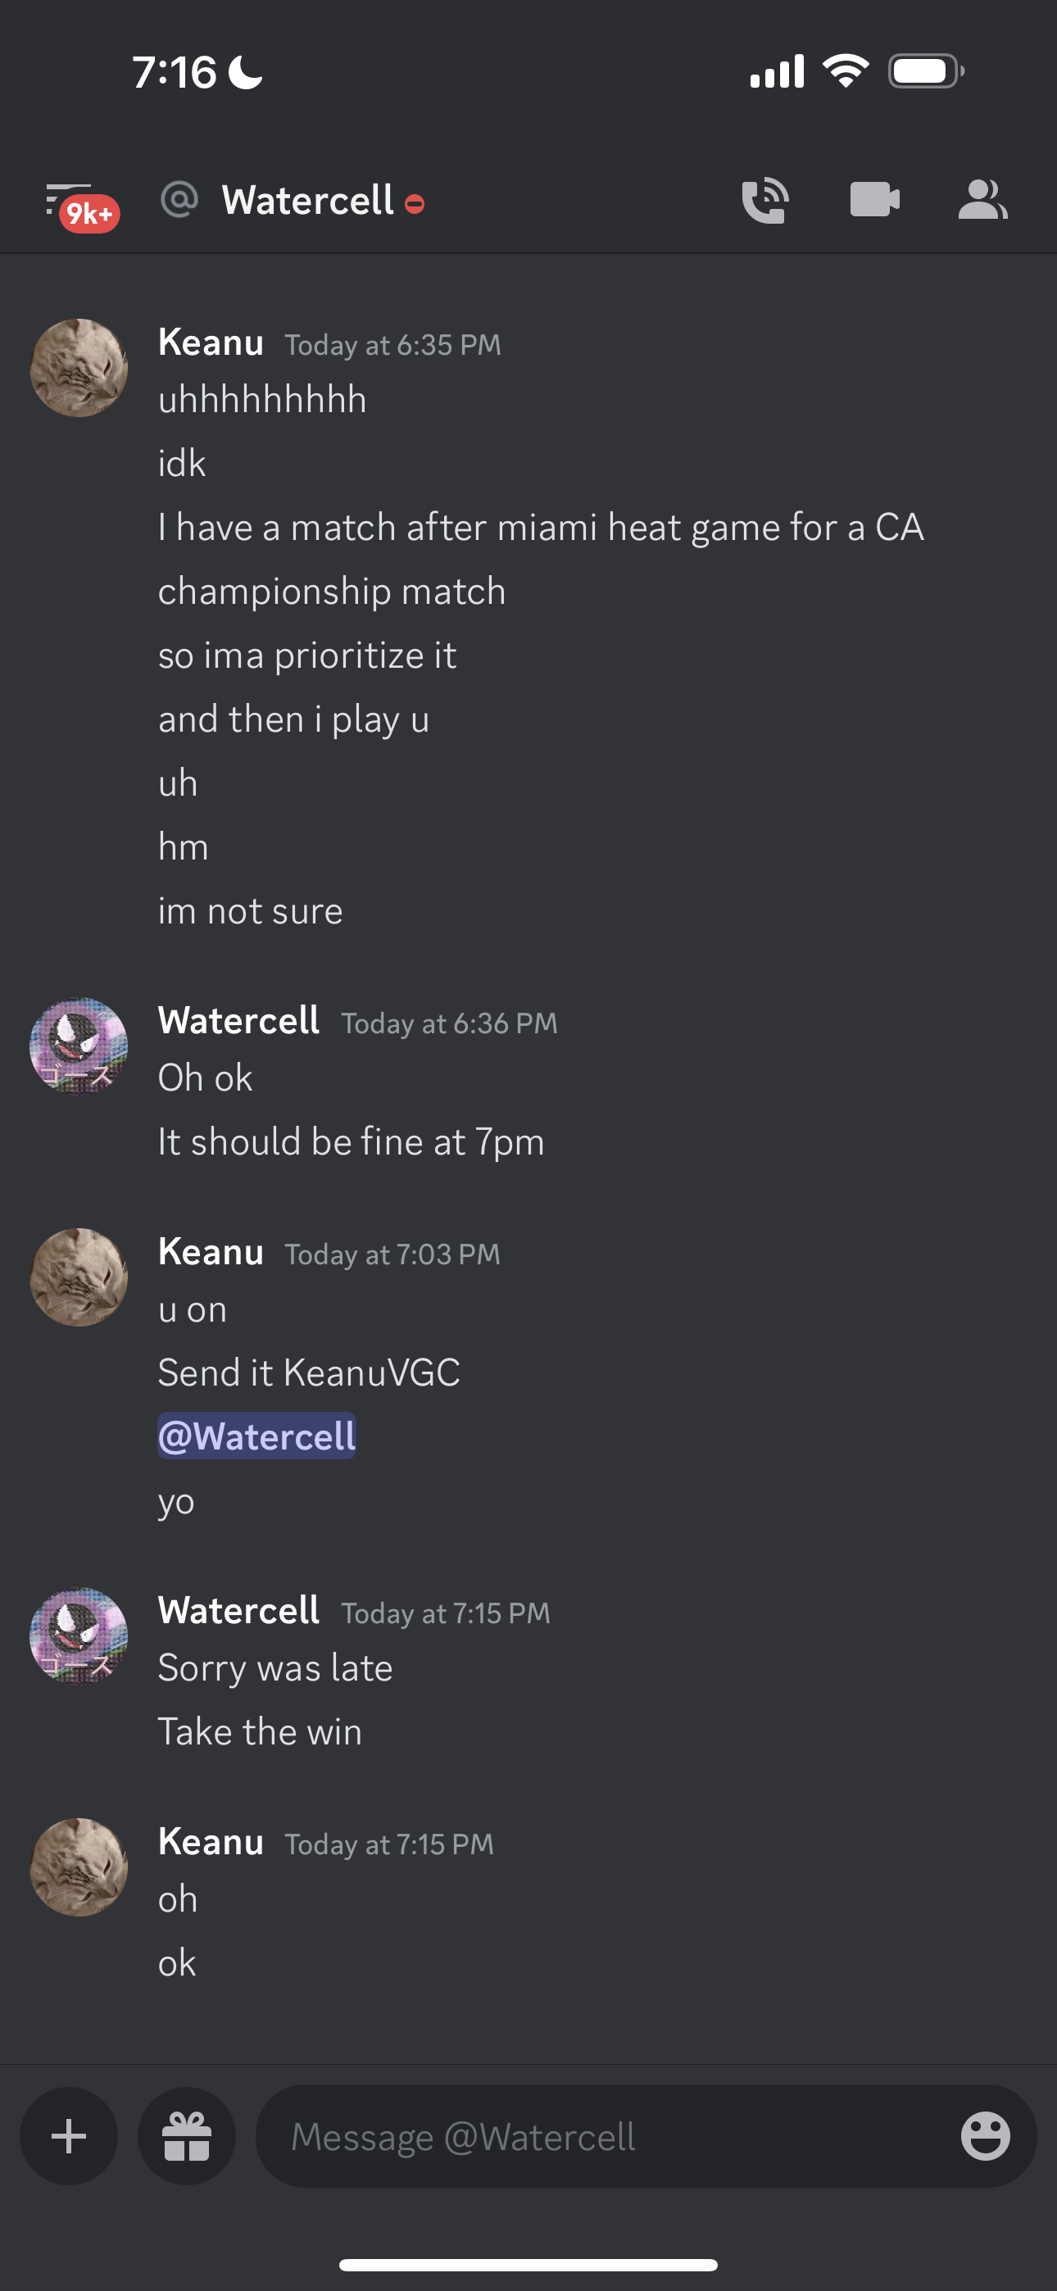Tap the "It should be fine at 7pm" message
The height and width of the screenshot is (2291, 1057).
pyautogui.click(x=351, y=1142)
